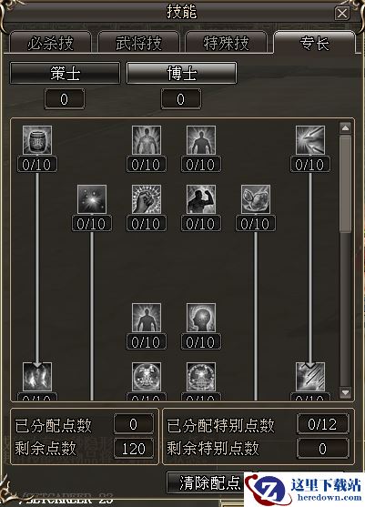
Task: Click the scrollbar down arrow
Action: [345, 392]
